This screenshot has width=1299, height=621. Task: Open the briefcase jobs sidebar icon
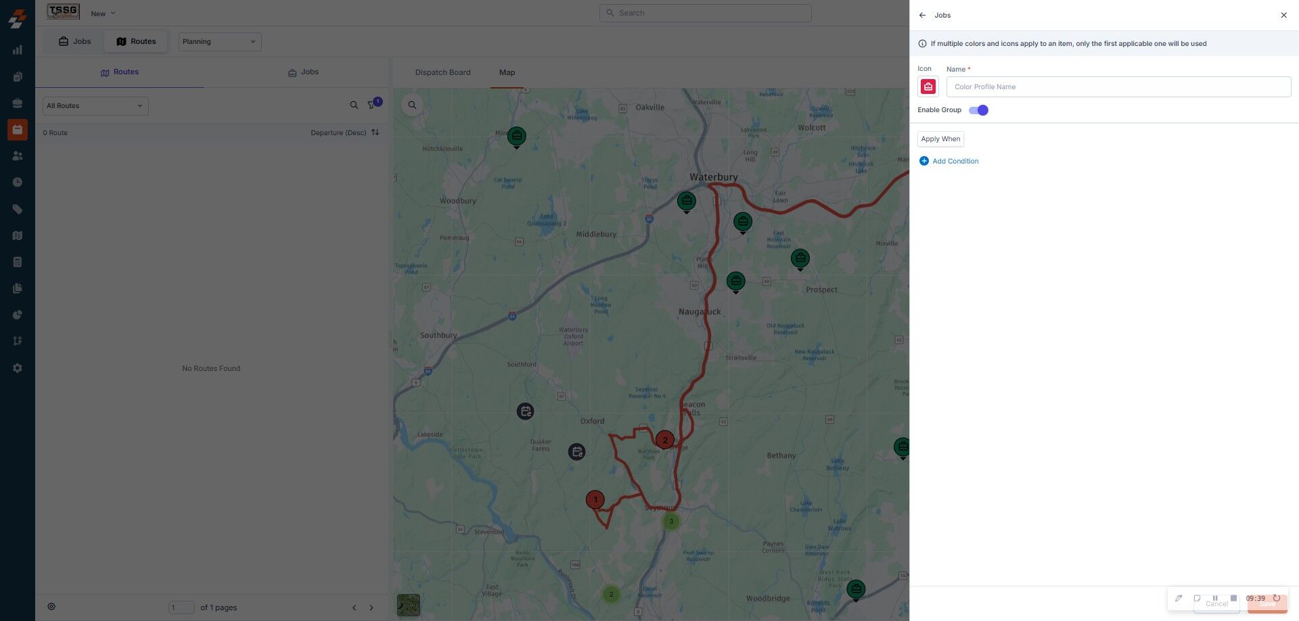tap(18, 103)
